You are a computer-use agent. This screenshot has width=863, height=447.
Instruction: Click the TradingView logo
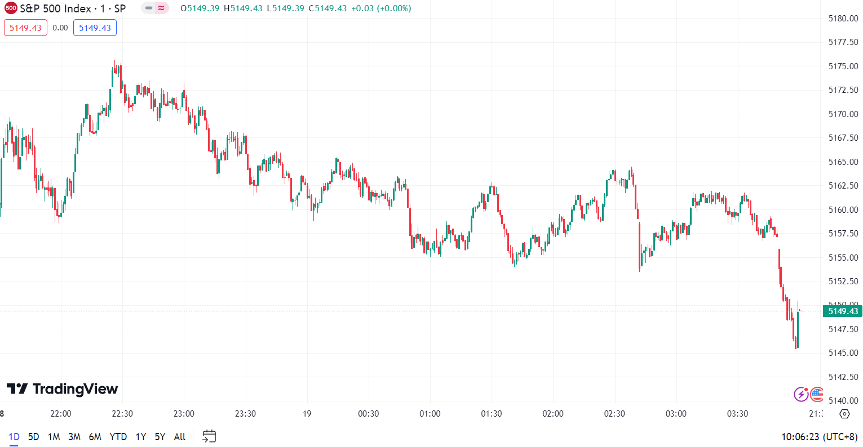[62, 389]
